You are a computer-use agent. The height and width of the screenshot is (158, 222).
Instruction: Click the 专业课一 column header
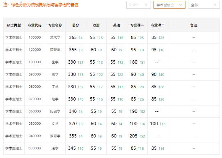137,25
